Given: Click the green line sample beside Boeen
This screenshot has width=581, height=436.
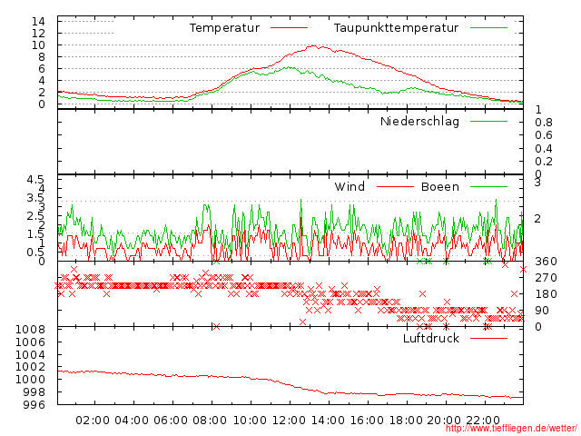Looking at the screenshot, I should pyautogui.click(x=488, y=187).
